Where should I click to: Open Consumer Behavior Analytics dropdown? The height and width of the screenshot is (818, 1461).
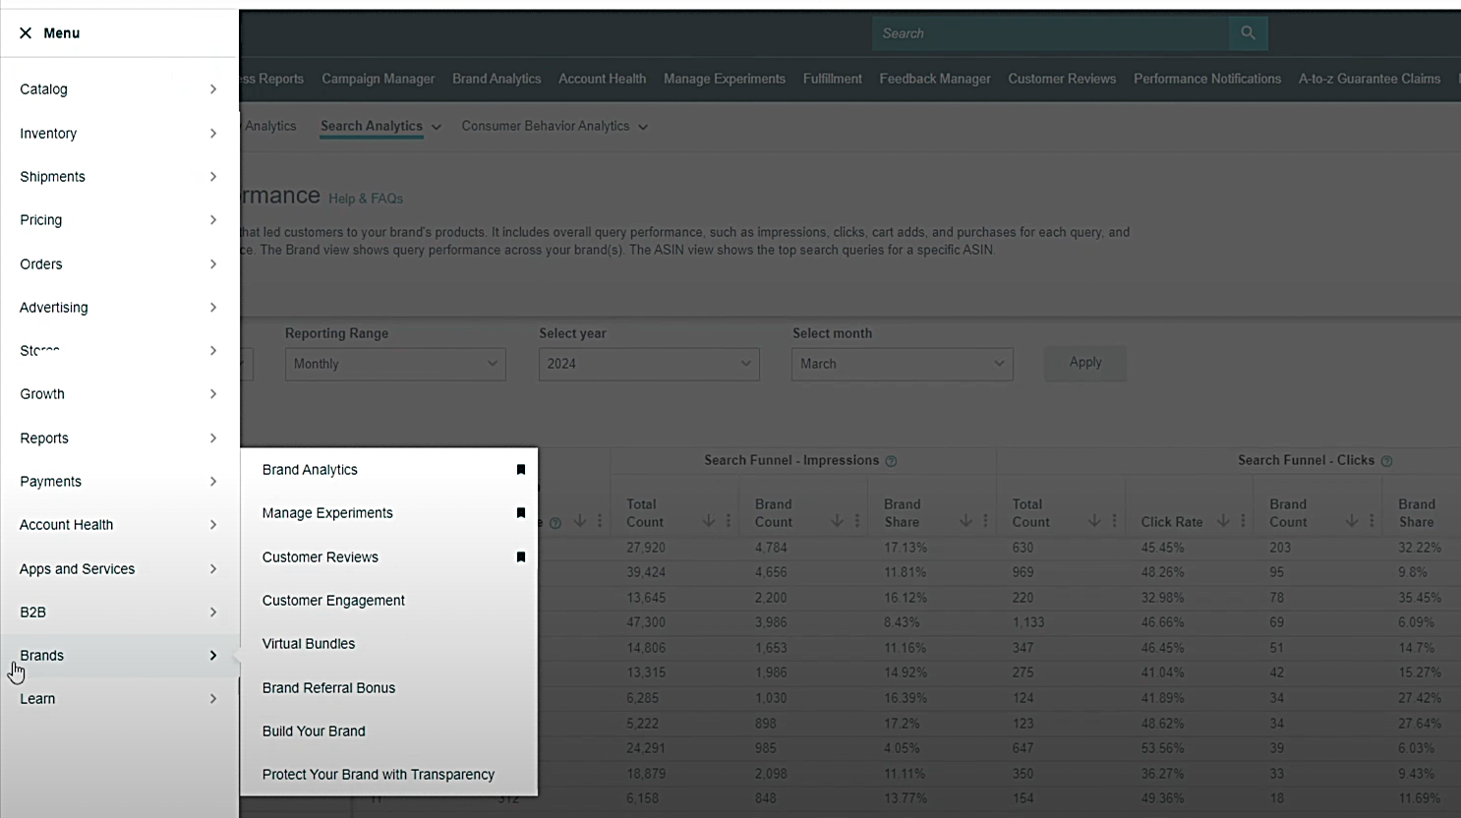(643, 127)
